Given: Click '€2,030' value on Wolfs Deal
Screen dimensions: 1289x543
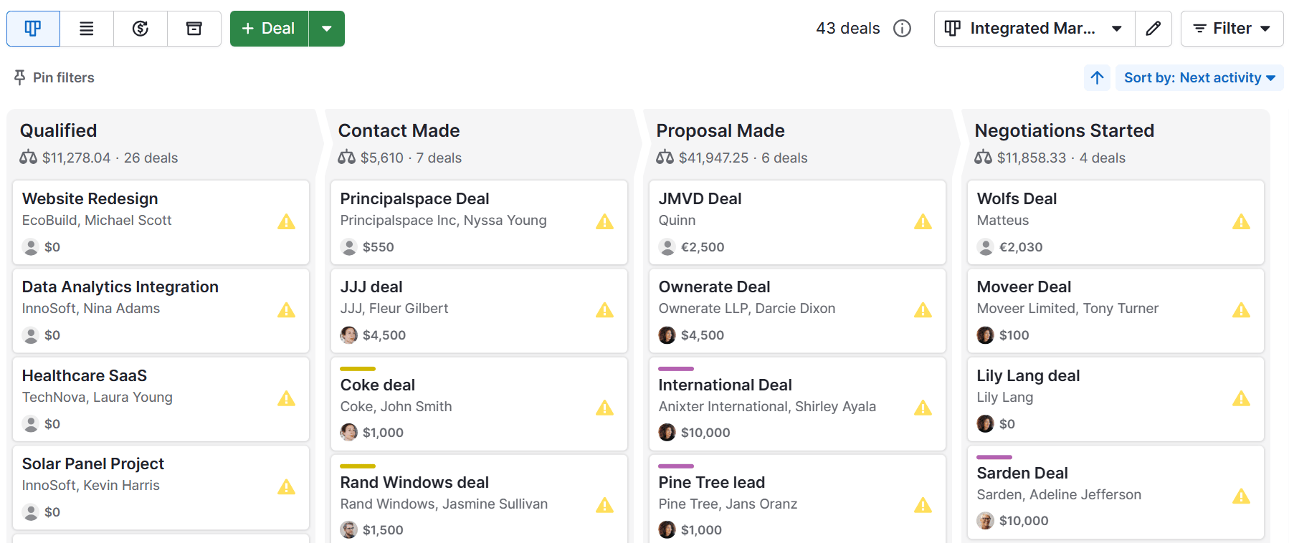Looking at the screenshot, I should pos(1021,247).
